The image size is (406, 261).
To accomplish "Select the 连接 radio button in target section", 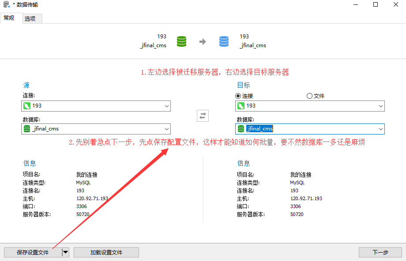I will click(x=237, y=96).
